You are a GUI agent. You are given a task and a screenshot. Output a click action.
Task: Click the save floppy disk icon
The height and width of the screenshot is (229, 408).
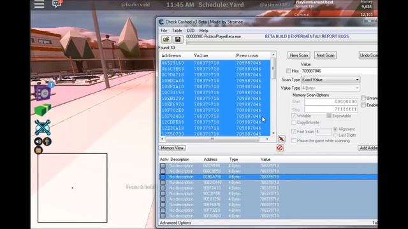click(178, 39)
